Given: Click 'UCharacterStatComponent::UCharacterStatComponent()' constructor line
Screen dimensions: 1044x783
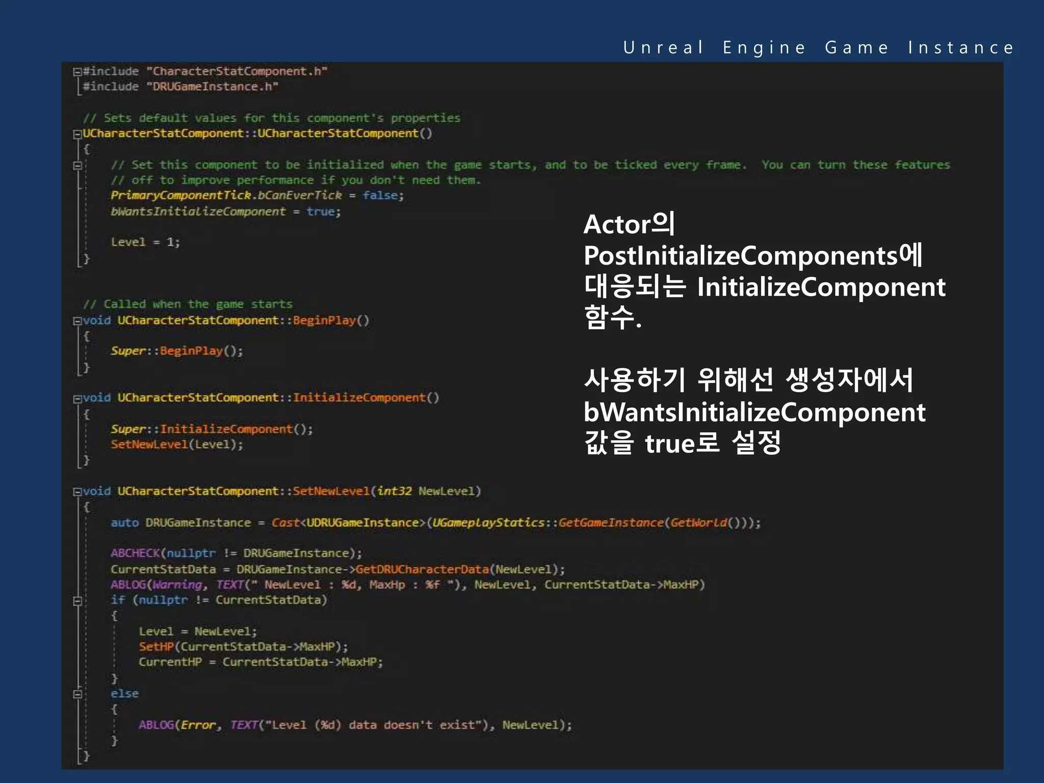Looking at the screenshot, I should pos(257,134).
